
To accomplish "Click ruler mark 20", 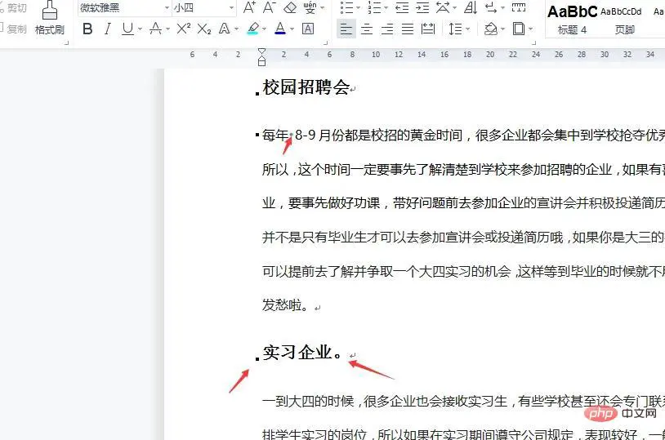I will pyautogui.click(x=490, y=54).
